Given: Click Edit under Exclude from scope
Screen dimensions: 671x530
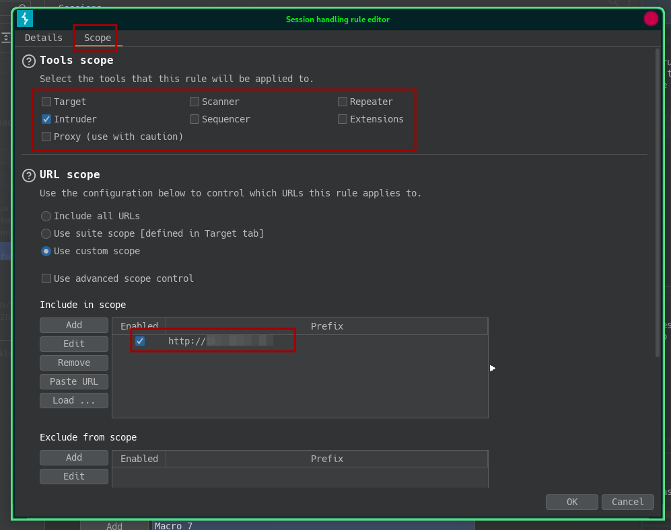Looking at the screenshot, I should pyautogui.click(x=74, y=477).
